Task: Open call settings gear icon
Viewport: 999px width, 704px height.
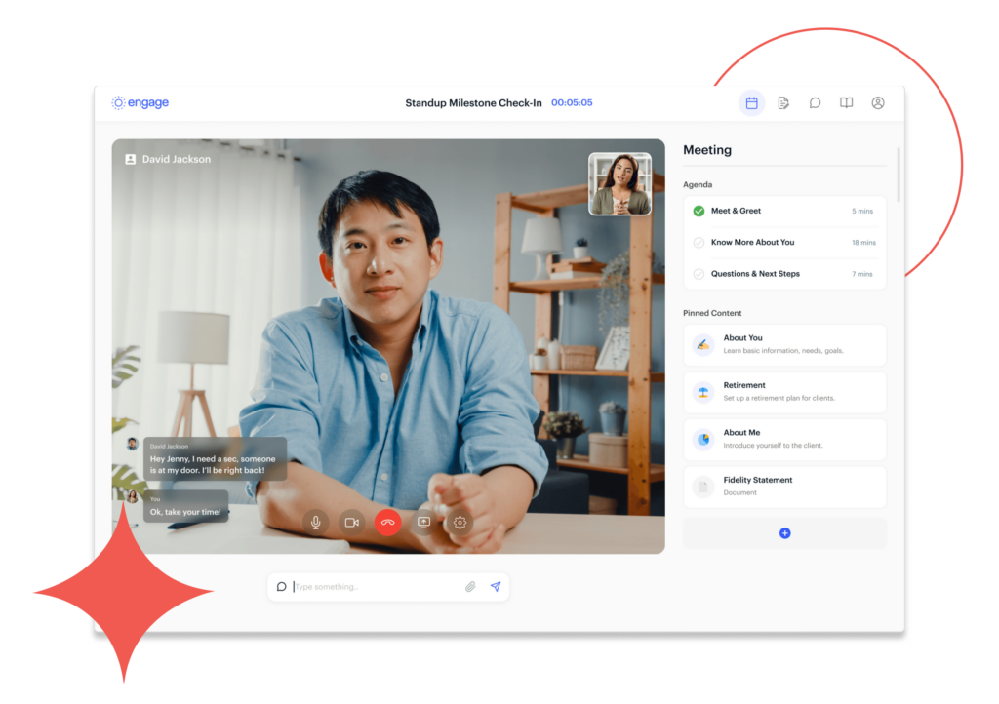Action: (x=460, y=523)
